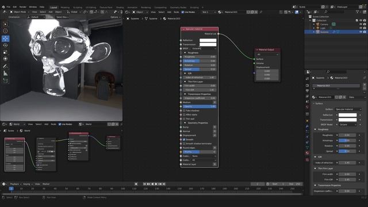Select the Annotate pencil tool
368x207 pixels.
click(5, 67)
